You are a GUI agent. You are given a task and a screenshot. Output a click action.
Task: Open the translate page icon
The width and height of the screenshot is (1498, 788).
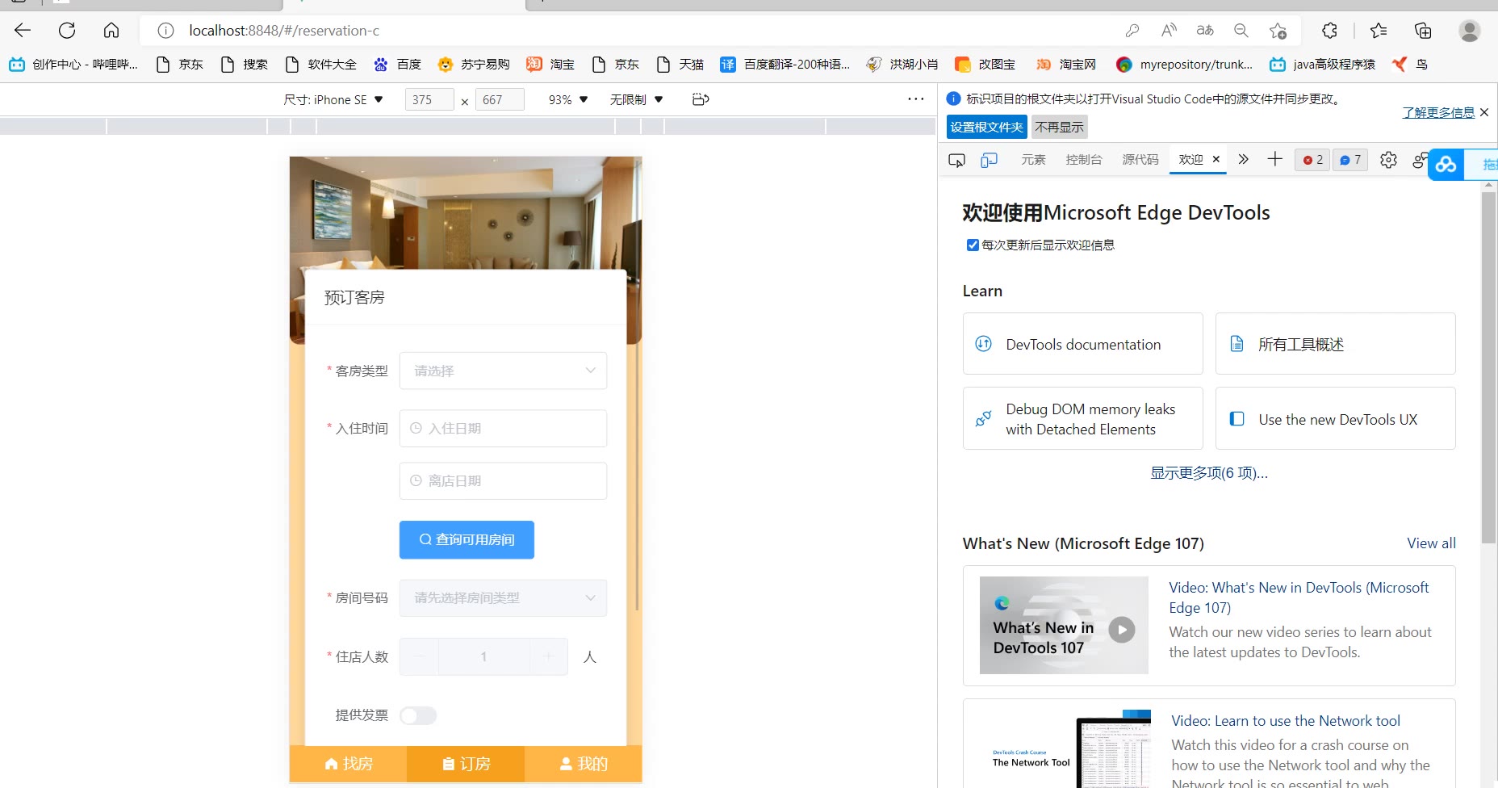pyautogui.click(x=1205, y=31)
